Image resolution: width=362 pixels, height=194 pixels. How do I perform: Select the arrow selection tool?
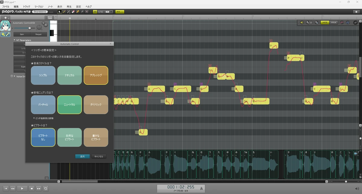pyautogui.click(x=60, y=11)
